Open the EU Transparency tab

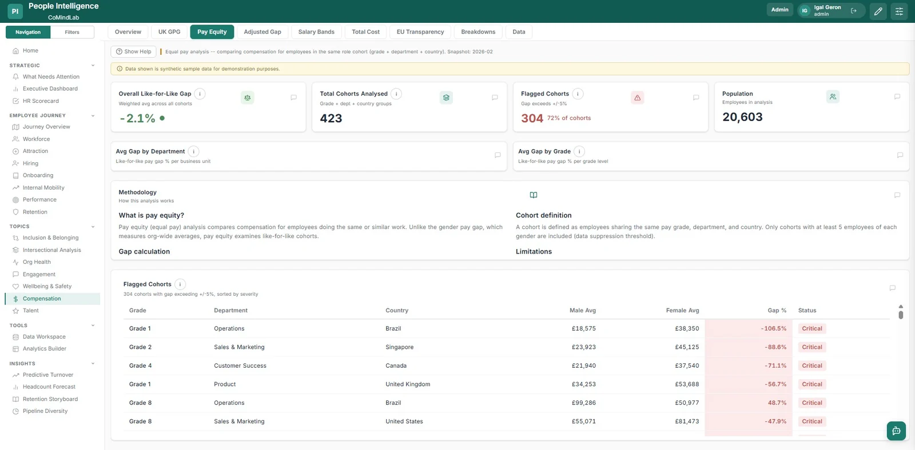pos(420,32)
